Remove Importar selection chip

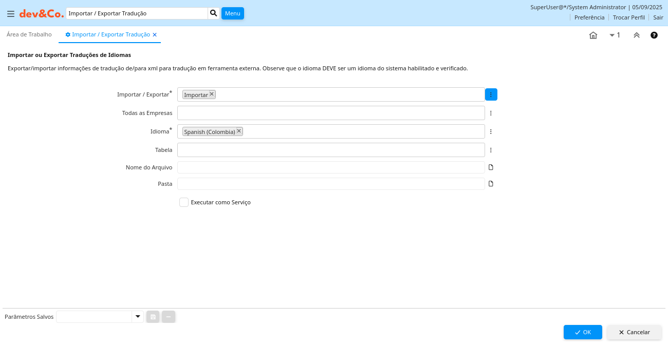click(x=212, y=94)
